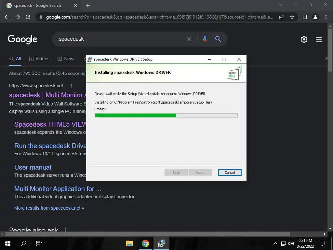Viewport: 333px width, 250px height.
Task: Click the setup status progress bar
Action: [166, 116]
